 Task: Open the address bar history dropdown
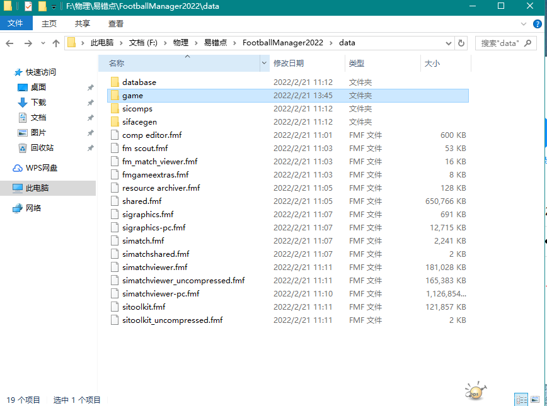click(x=449, y=43)
